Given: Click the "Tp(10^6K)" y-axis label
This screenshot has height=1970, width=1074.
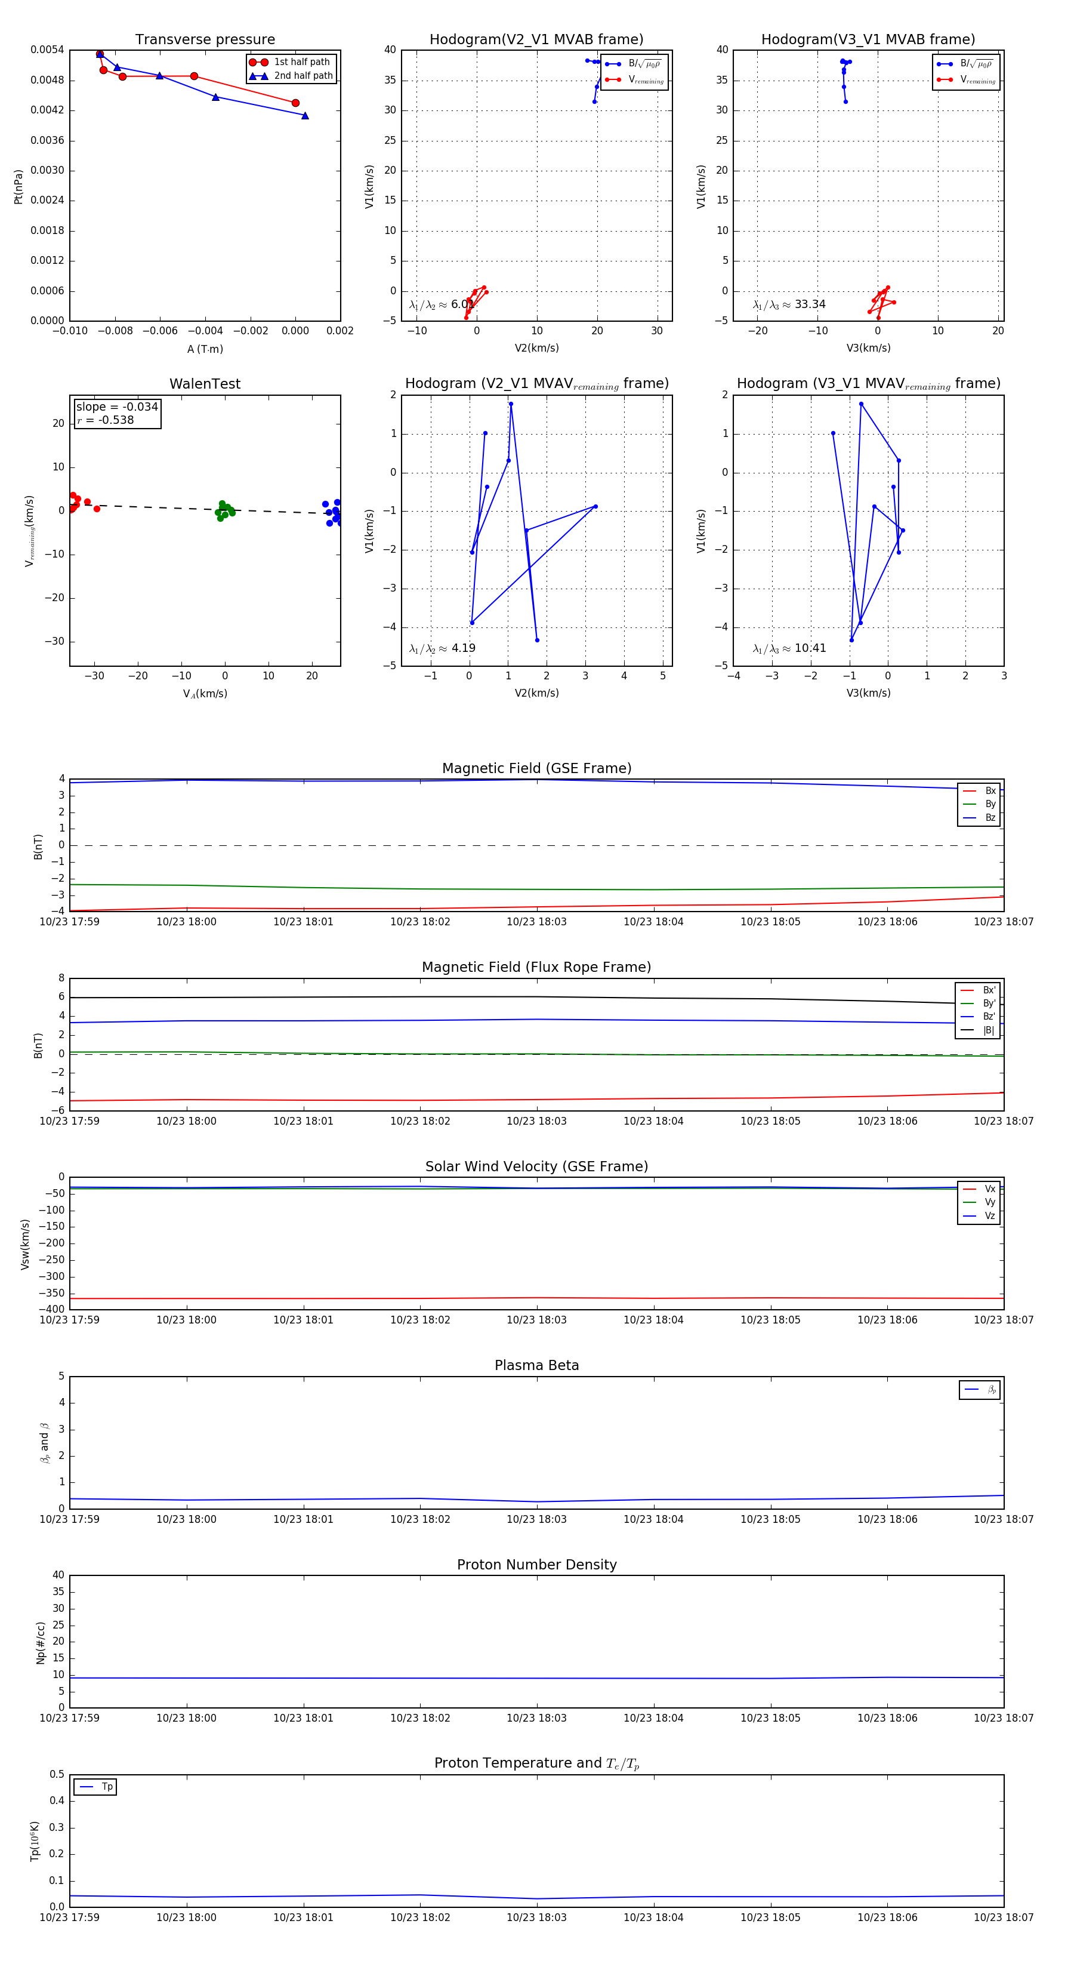Looking at the screenshot, I should pos(35,1842).
